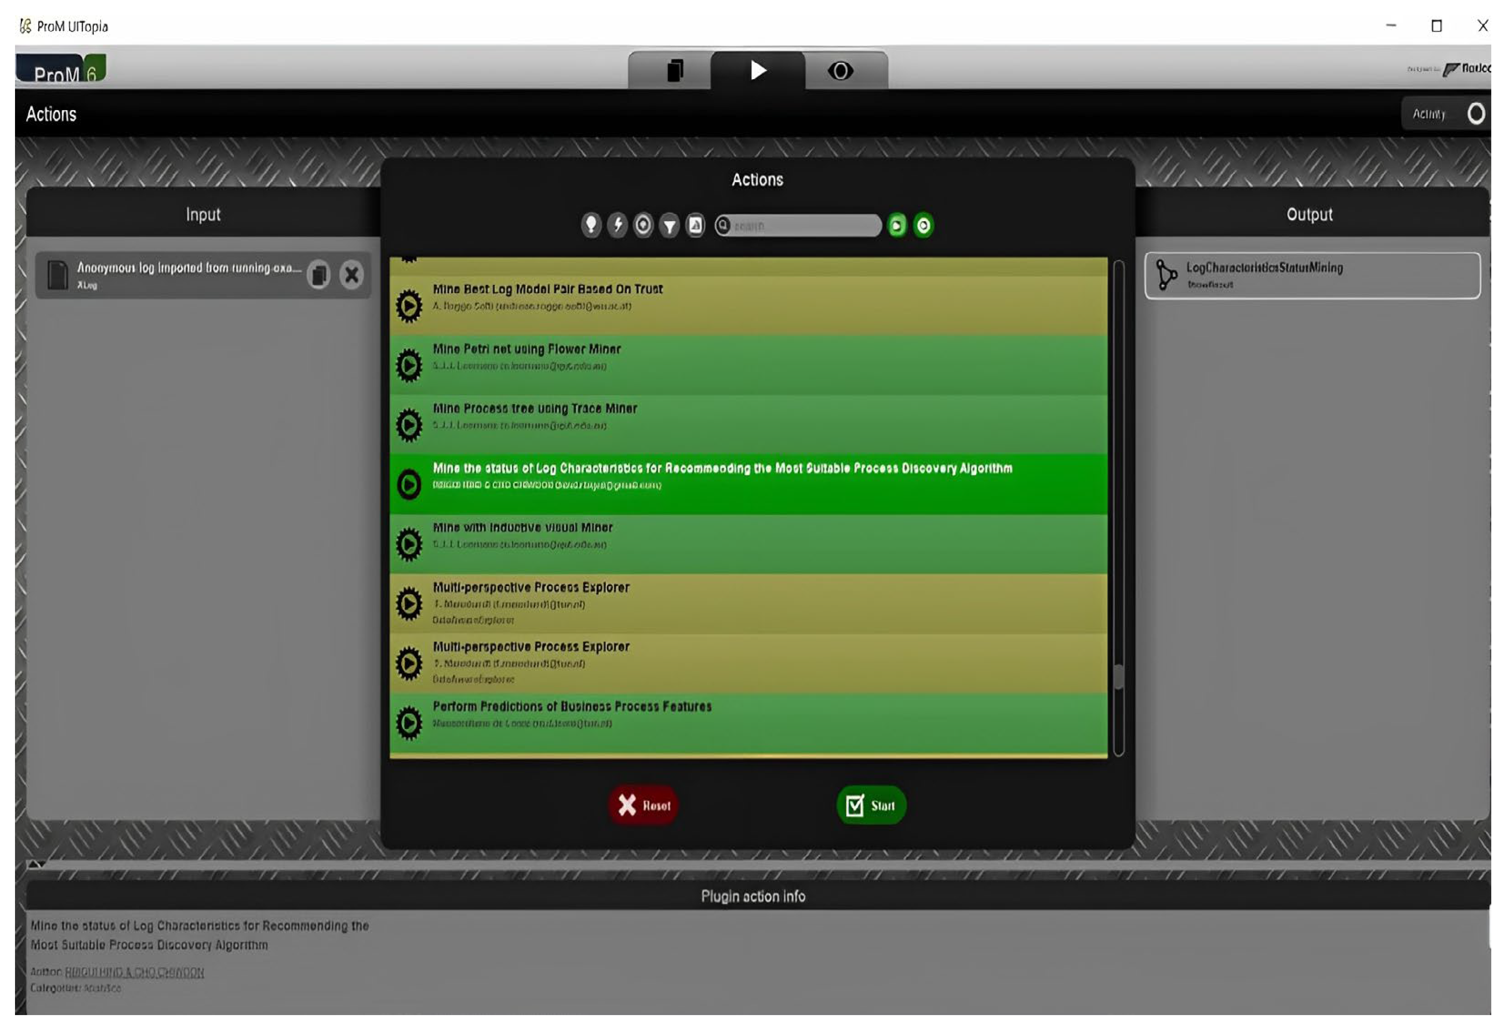Select 'Mine Petri net using Flower Miner'
The image size is (1504, 1031).
click(x=749, y=365)
